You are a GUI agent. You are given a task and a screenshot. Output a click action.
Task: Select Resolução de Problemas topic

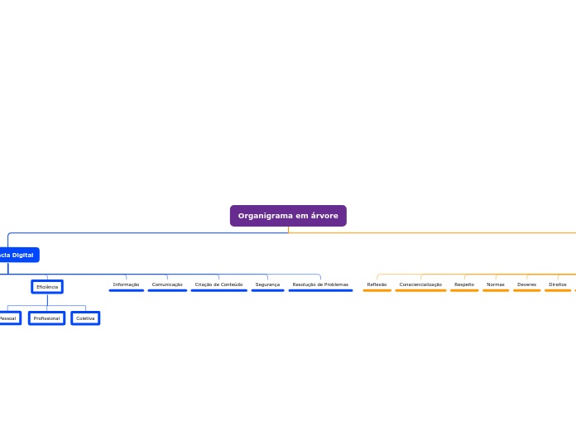point(320,285)
